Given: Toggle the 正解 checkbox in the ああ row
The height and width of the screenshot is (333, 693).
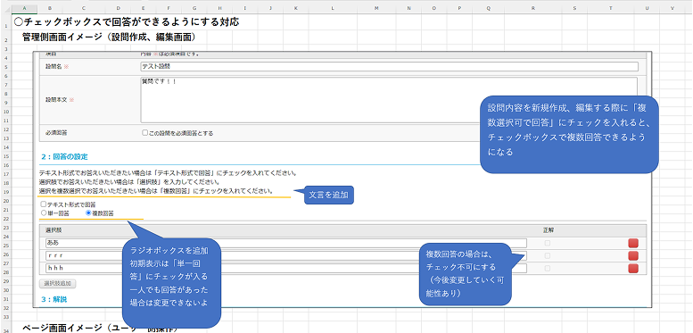Looking at the screenshot, I should (x=548, y=243).
